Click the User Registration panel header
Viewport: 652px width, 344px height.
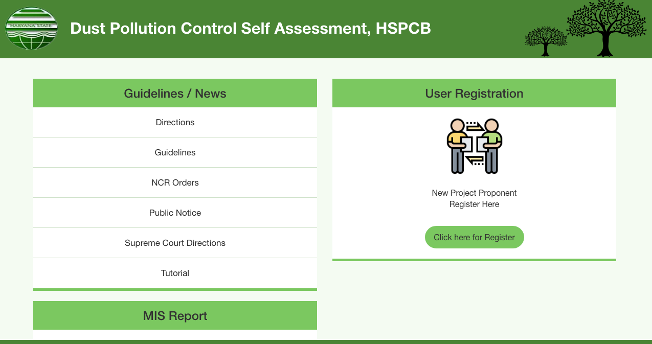pyautogui.click(x=474, y=94)
